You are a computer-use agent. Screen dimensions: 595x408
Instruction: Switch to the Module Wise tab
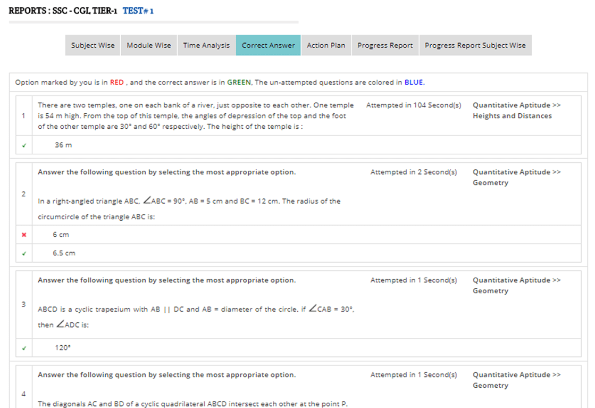click(149, 46)
